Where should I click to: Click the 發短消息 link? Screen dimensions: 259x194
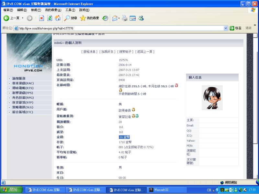coord(90,52)
